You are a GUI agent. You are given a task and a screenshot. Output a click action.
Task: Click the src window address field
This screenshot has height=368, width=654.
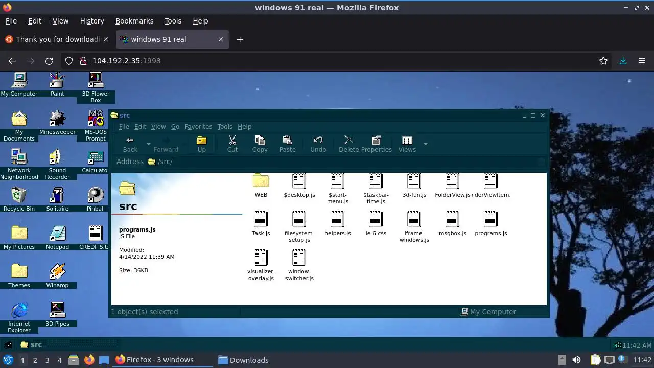coord(345,162)
